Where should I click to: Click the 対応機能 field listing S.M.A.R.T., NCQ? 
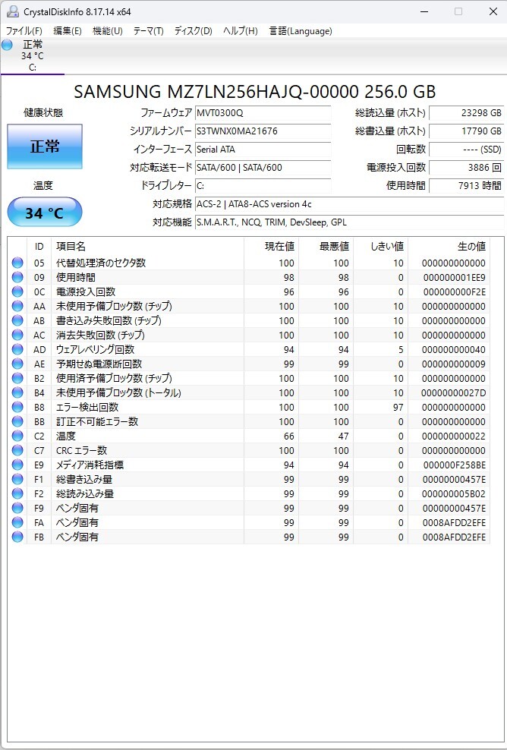[350, 222]
